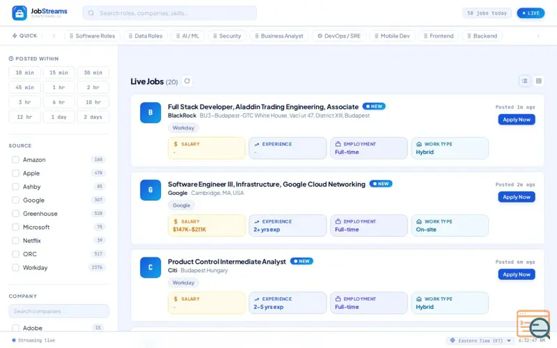
Task: Apply Now to the BlackRock Full Stack job
Action: click(517, 120)
